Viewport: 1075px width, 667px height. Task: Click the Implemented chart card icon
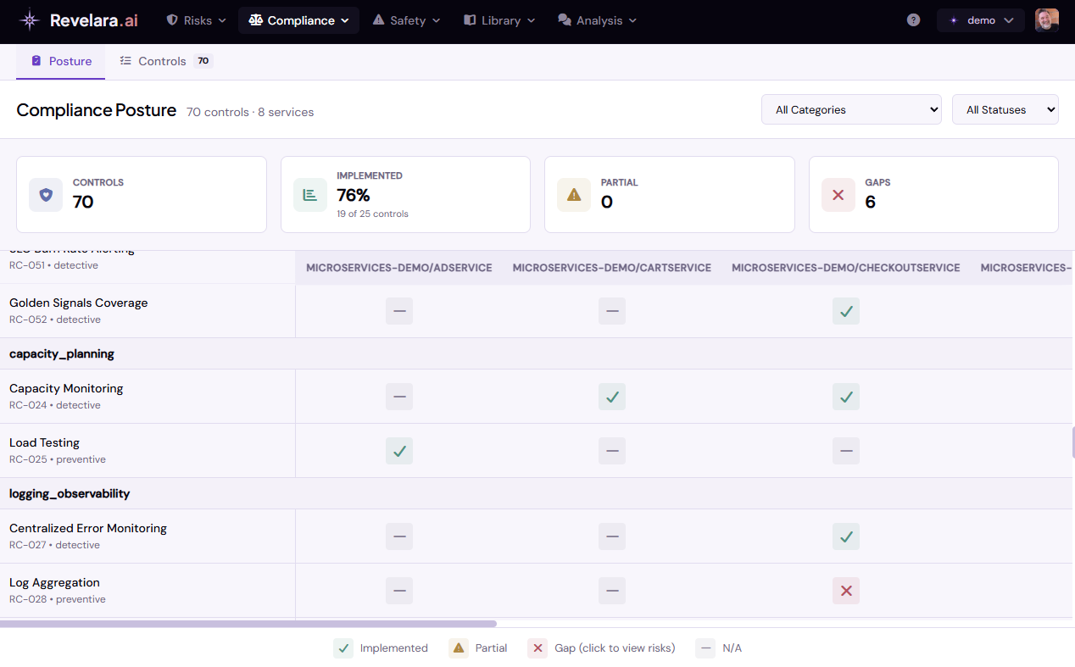point(310,195)
